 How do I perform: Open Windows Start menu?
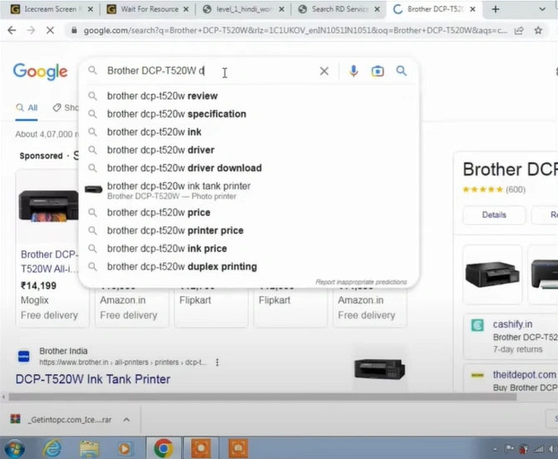tap(15, 448)
